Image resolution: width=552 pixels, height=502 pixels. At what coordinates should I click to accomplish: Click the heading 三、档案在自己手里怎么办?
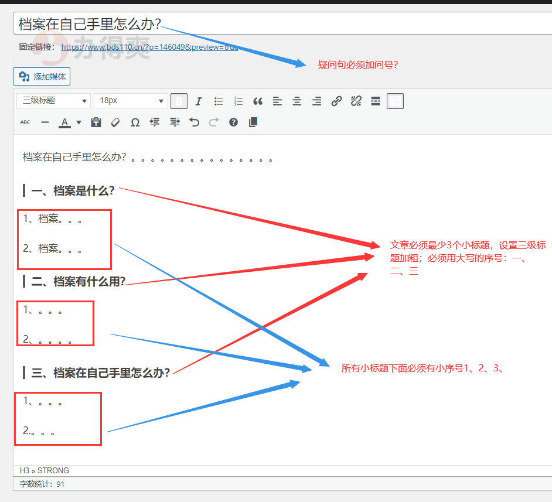(101, 373)
